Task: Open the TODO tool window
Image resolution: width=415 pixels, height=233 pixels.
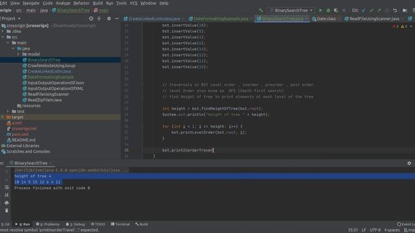Action: tap(98, 224)
